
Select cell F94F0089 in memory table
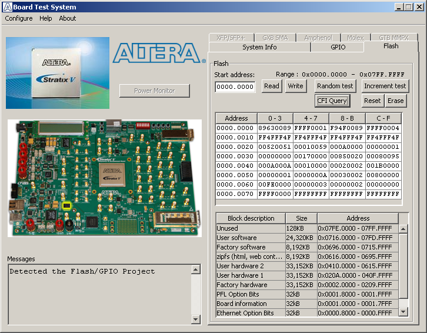346,128
